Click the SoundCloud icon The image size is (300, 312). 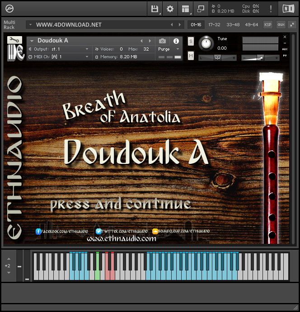pyautogui.click(x=155, y=231)
